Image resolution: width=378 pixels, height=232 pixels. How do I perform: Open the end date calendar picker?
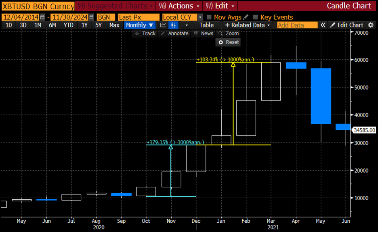[x=91, y=17]
